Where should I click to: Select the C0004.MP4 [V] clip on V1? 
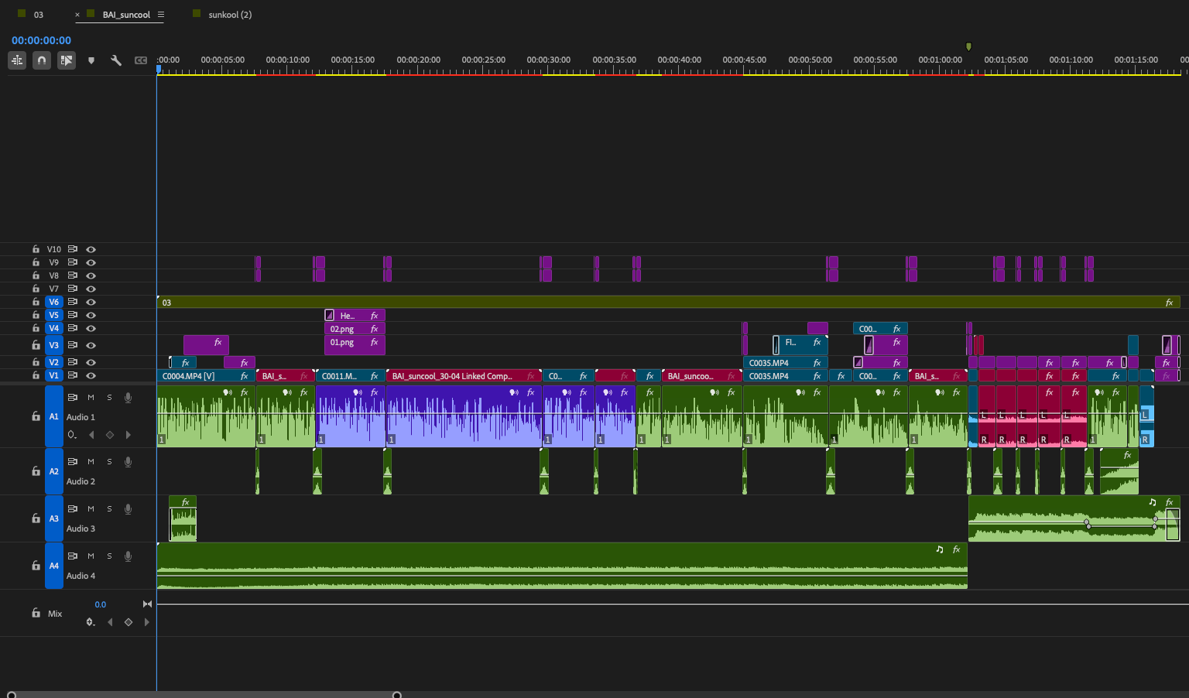pyautogui.click(x=206, y=376)
